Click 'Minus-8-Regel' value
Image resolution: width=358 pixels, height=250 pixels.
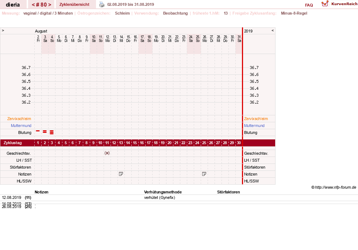pos(294,13)
